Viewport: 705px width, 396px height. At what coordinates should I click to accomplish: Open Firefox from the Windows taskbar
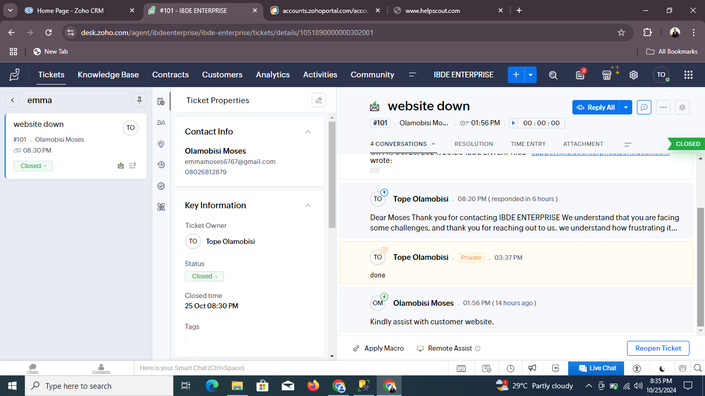click(313, 386)
